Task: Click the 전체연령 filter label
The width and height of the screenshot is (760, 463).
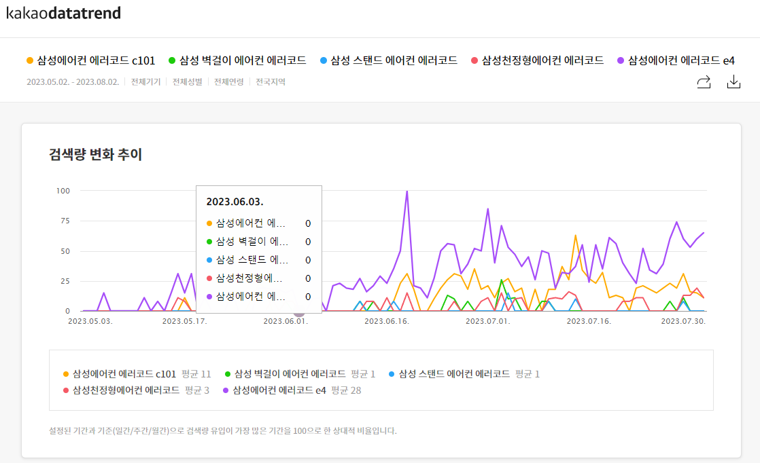Action: click(x=229, y=81)
